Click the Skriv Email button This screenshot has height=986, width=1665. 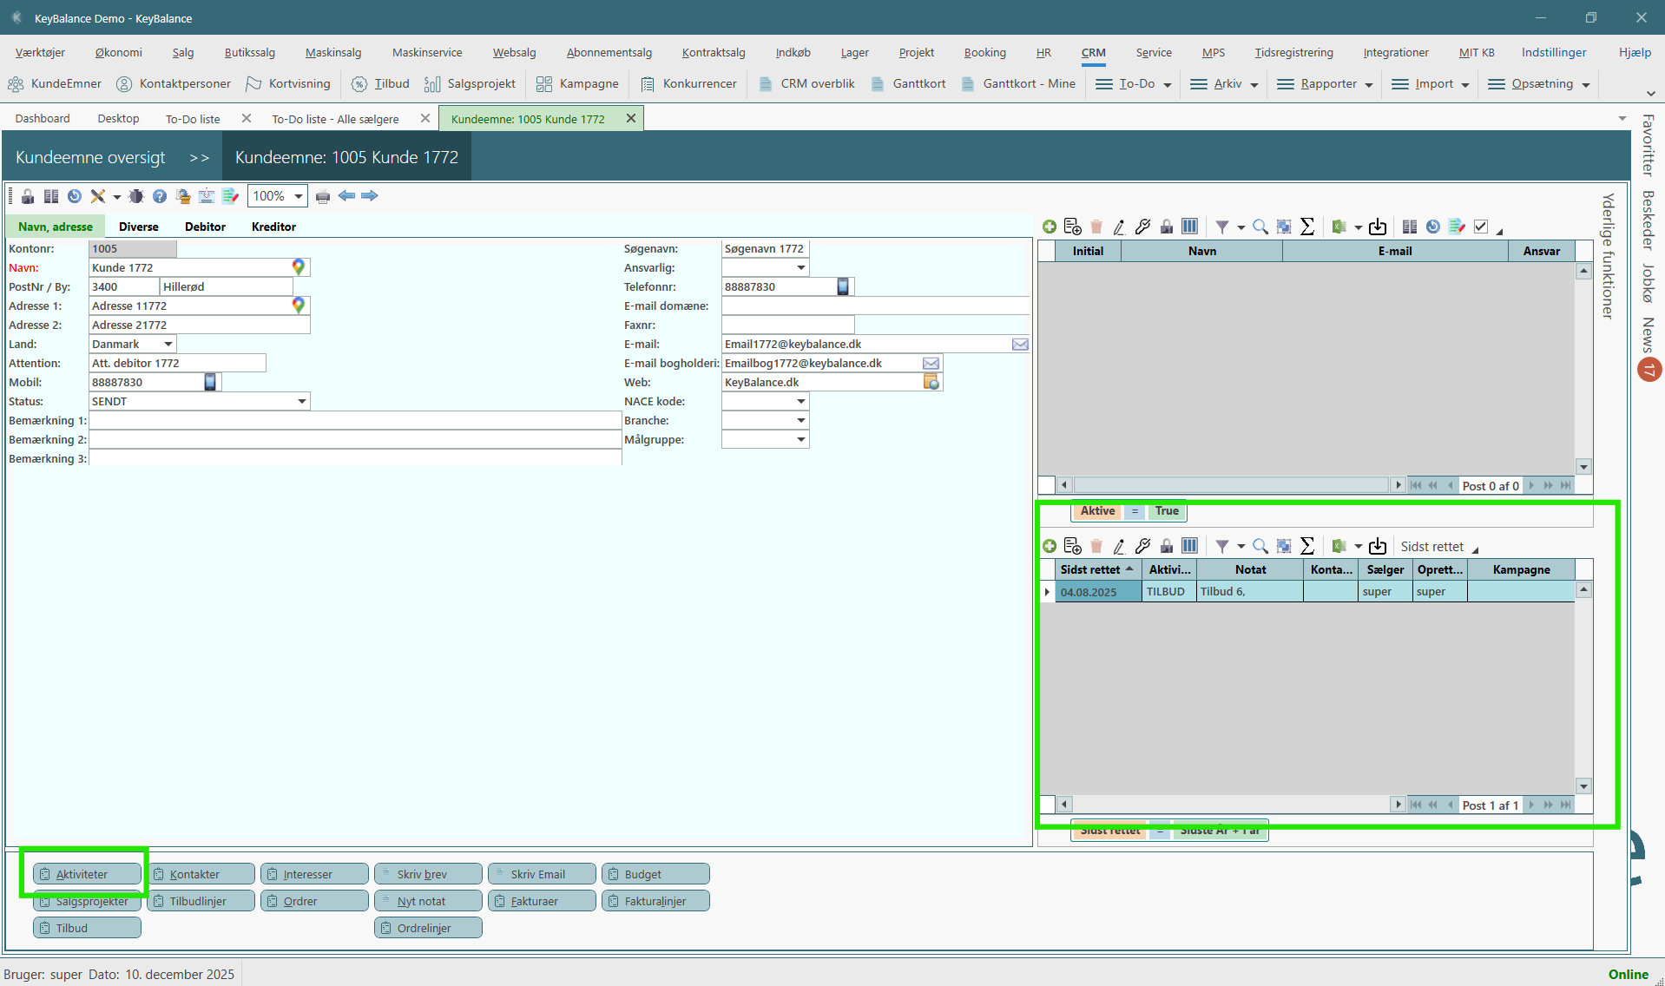(542, 874)
